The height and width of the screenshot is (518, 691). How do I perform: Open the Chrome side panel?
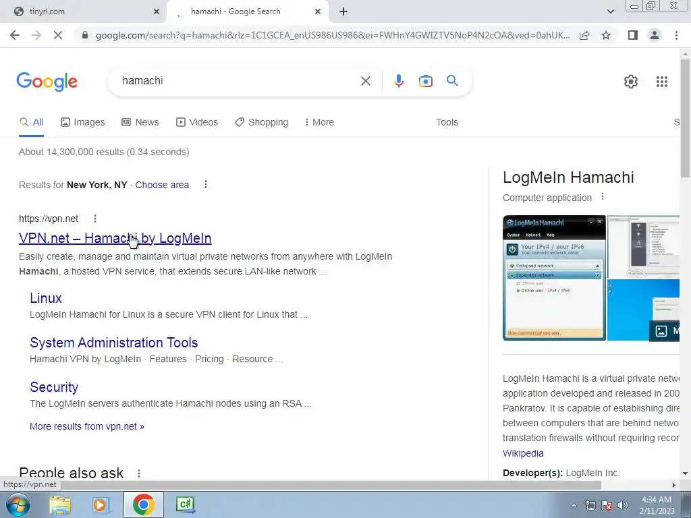click(633, 35)
